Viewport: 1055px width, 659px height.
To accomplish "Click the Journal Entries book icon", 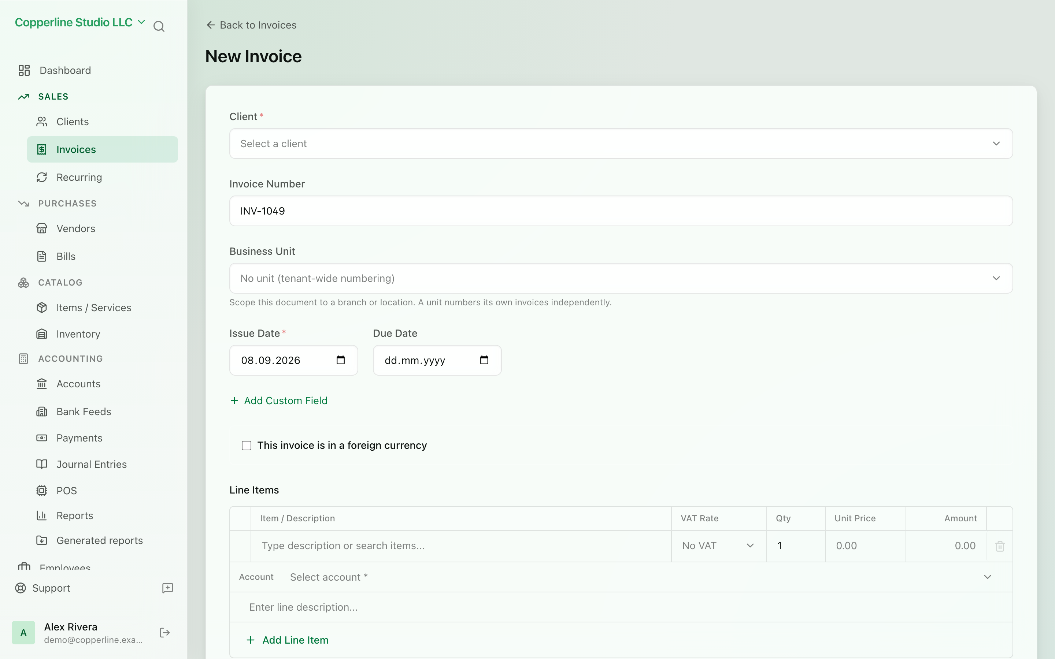I will coord(42,464).
